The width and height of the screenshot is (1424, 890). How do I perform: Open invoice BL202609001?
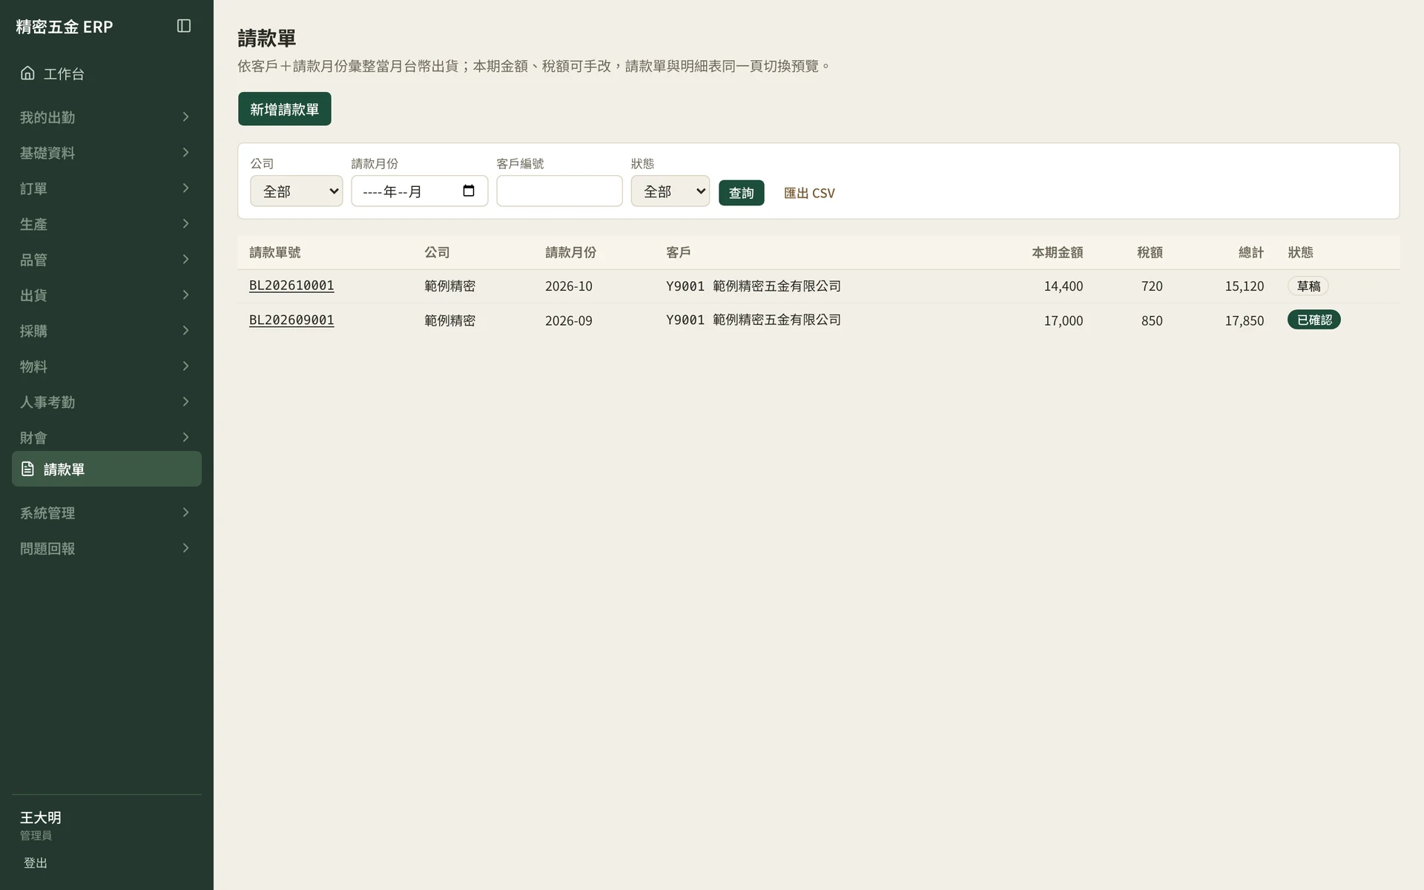[291, 320]
